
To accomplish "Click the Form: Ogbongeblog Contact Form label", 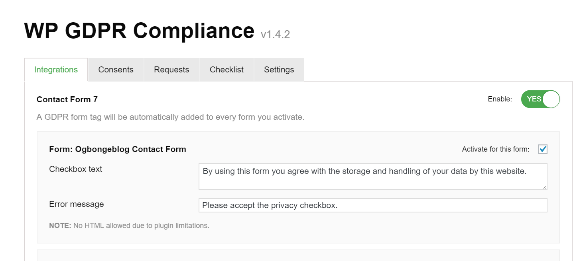I will click(x=117, y=149).
